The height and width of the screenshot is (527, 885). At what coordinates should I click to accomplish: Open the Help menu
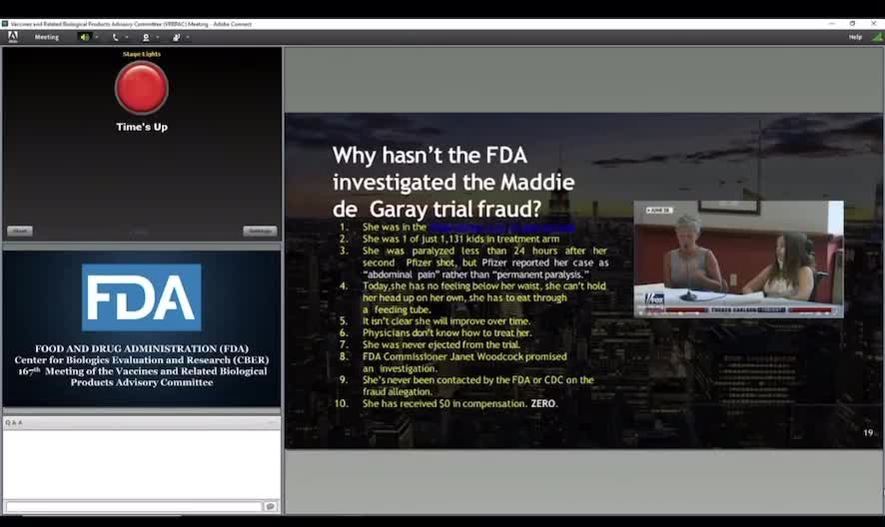855,37
